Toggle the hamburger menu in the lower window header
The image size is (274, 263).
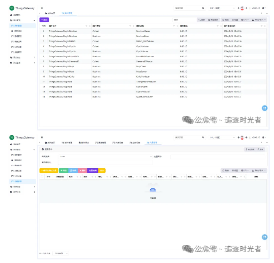tap(42, 137)
